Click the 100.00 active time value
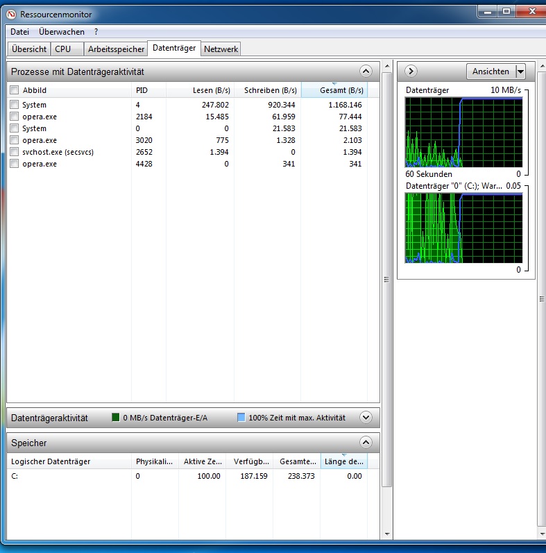546x553 pixels. click(209, 476)
